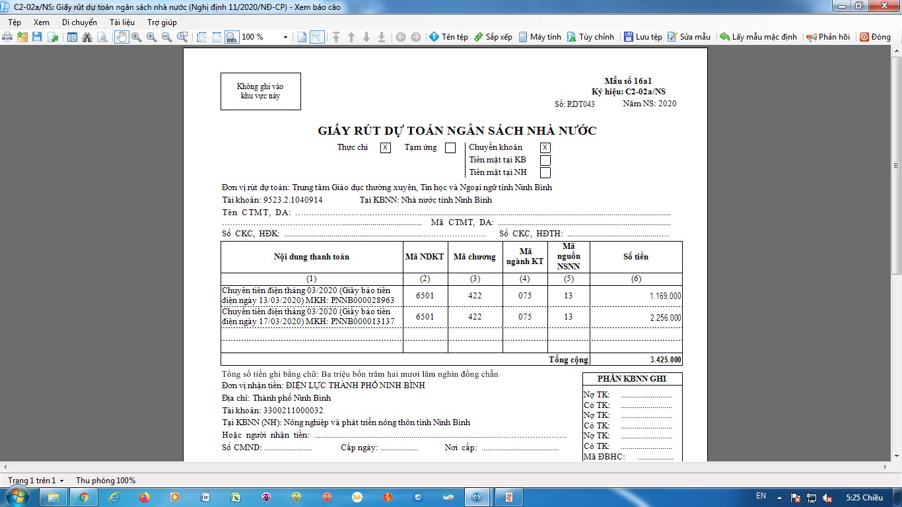Viewport: 902px width, 507px height.
Task: Click the Print icon in toolbar
Action: click(8, 37)
